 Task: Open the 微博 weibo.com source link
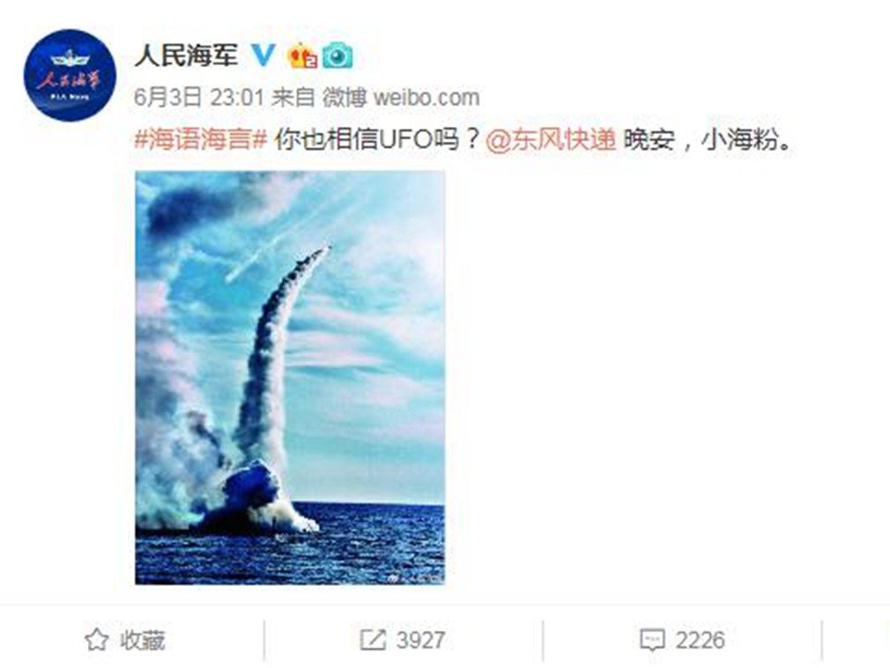(x=401, y=98)
